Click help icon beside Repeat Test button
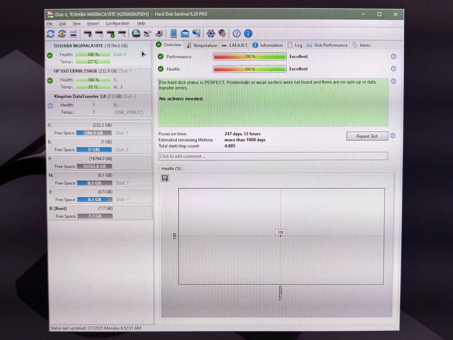The image size is (453, 340). (x=393, y=136)
